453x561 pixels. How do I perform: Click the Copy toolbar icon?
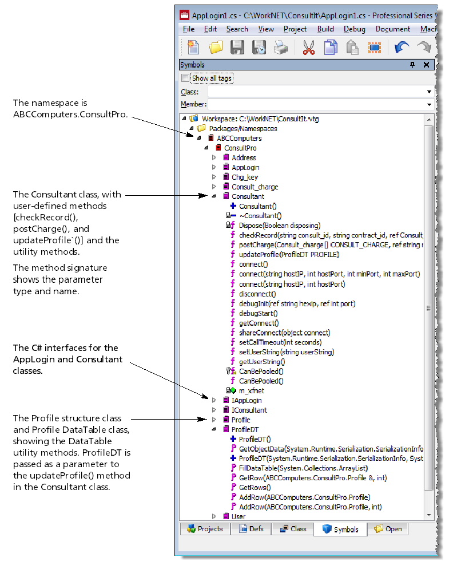pyautogui.click(x=331, y=48)
